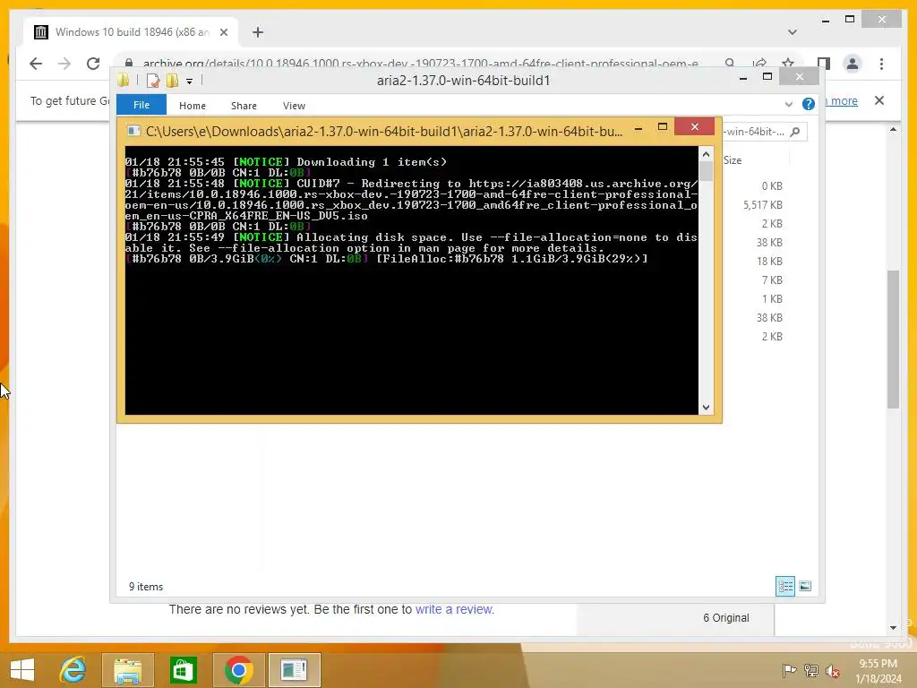917x688 pixels.
Task: Open the View ribbon tab
Action: tap(294, 106)
